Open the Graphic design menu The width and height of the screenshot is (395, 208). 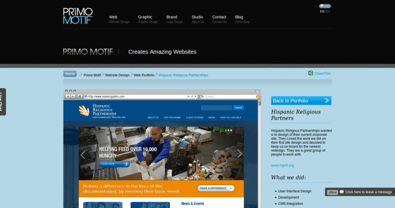pos(145,17)
